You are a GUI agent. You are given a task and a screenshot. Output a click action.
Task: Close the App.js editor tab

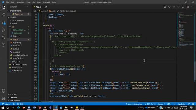(x=46, y=7)
